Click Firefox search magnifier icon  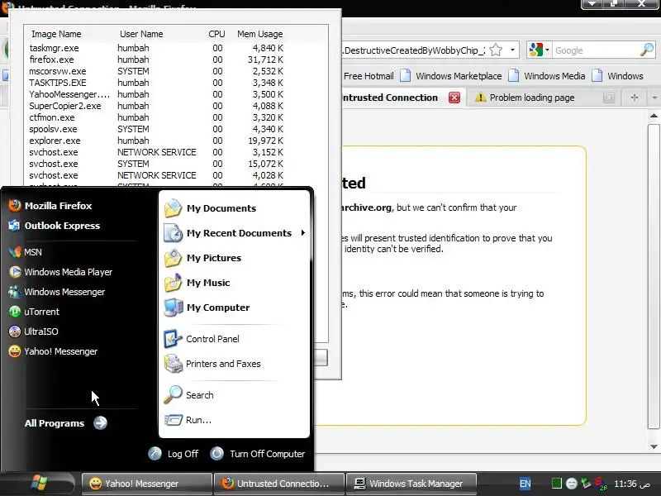(x=647, y=50)
